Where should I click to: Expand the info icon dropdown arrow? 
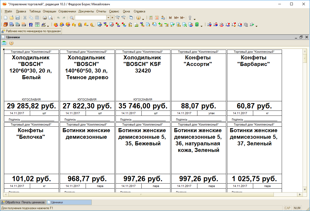click(x=143, y=18)
